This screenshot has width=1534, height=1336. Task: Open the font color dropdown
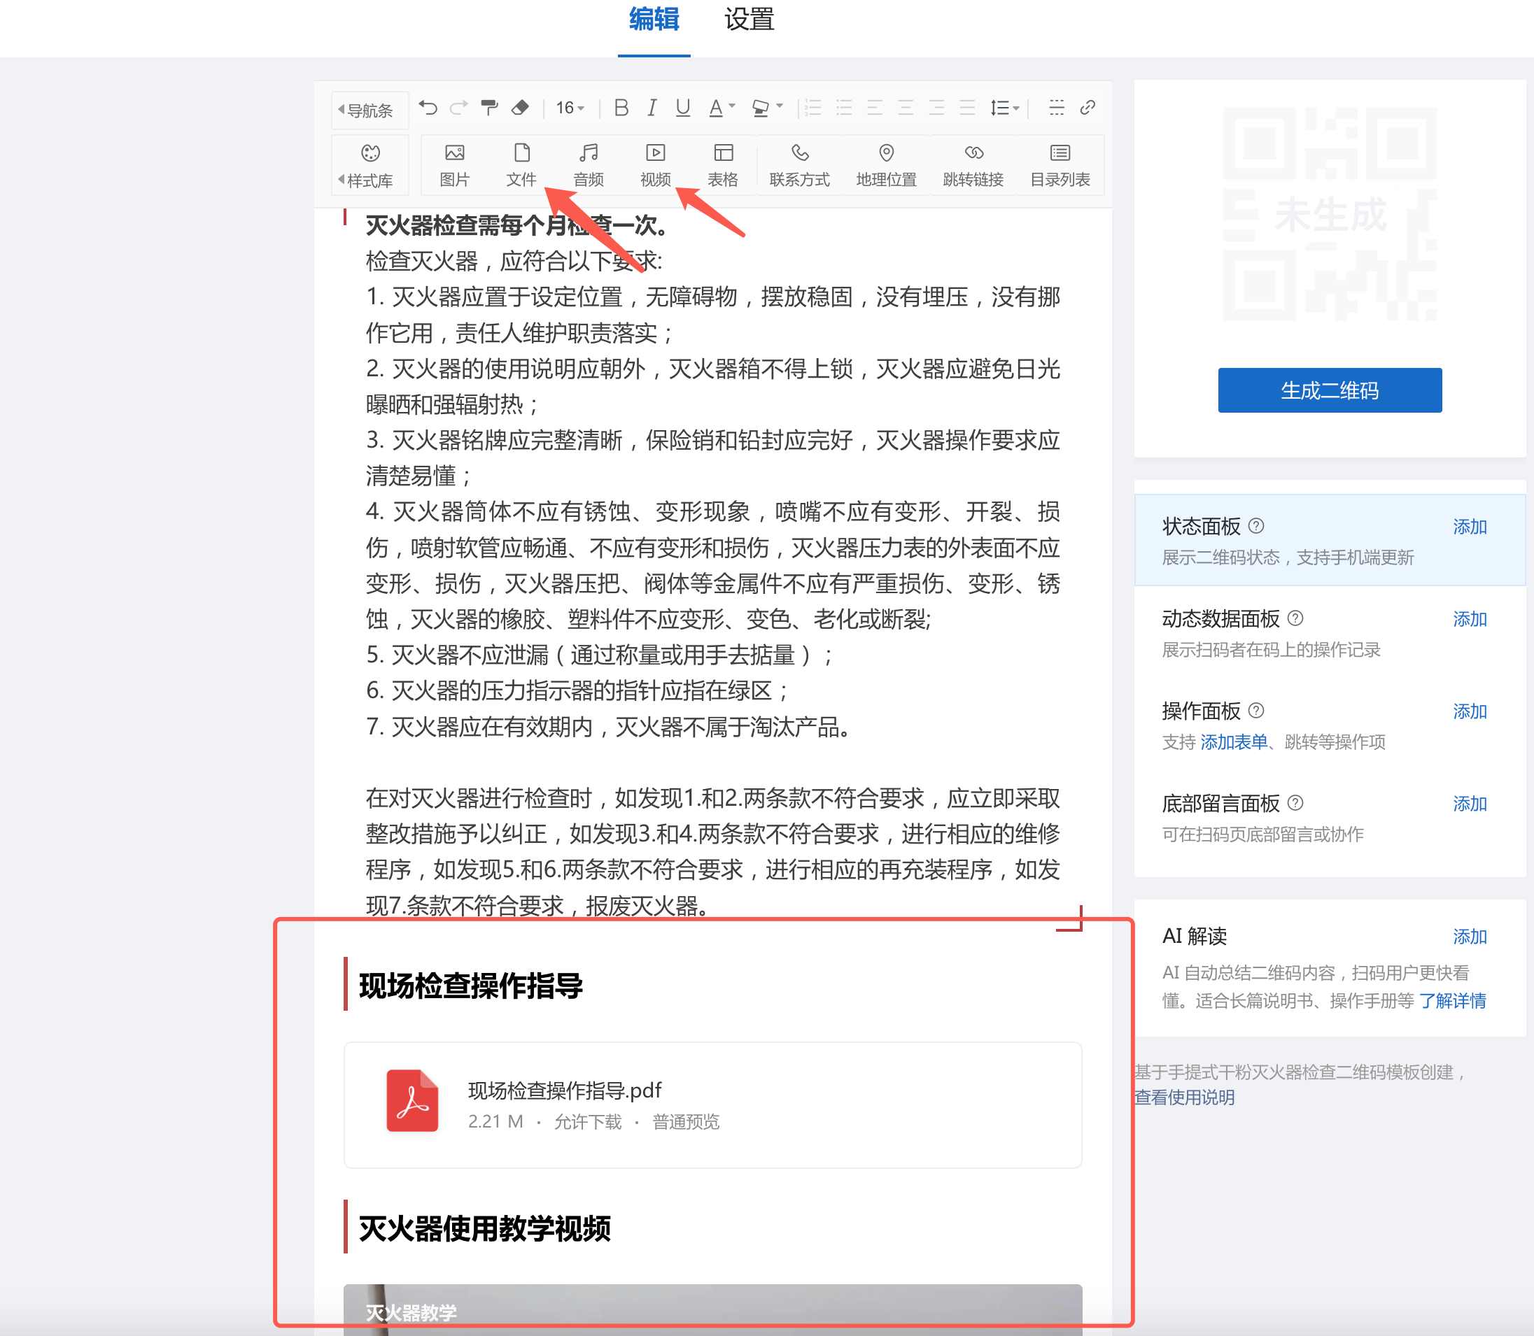tap(721, 108)
